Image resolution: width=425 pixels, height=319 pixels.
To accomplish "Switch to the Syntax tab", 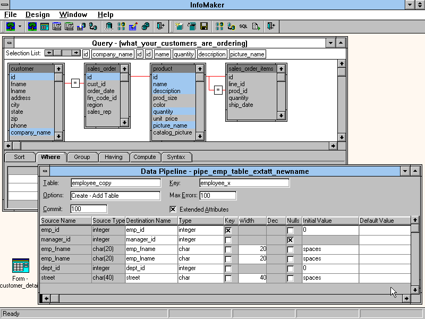I will coord(176,157).
